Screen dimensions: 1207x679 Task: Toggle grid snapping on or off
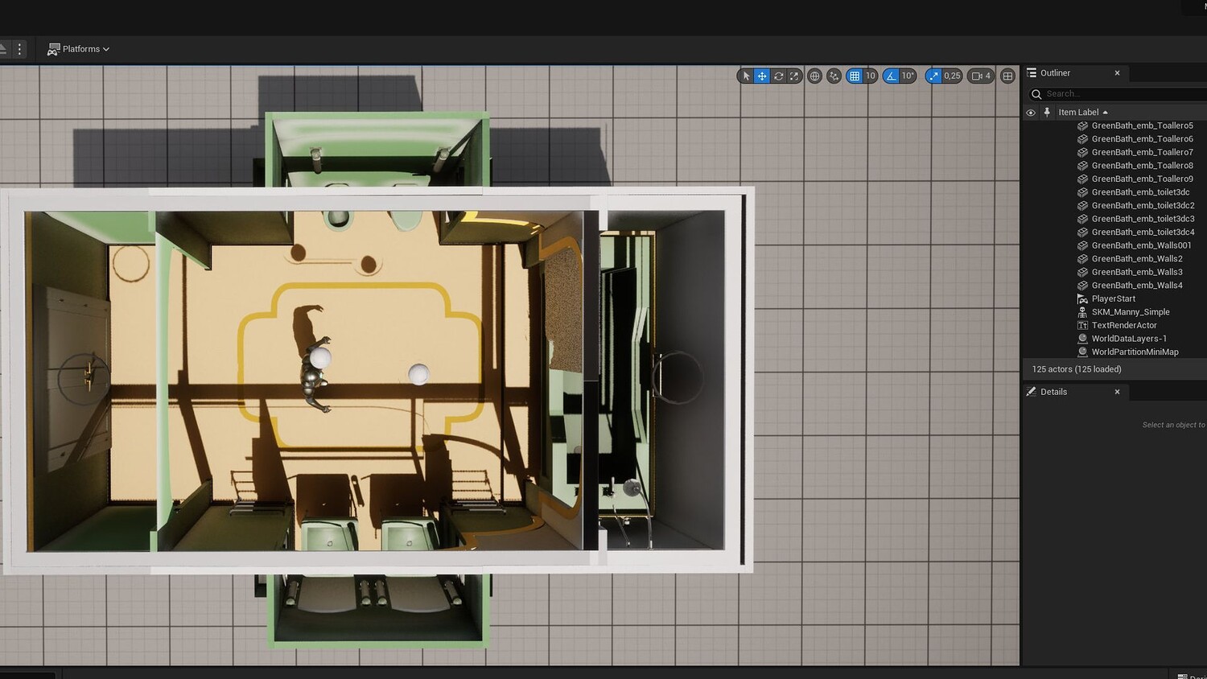tap(855, 76)
